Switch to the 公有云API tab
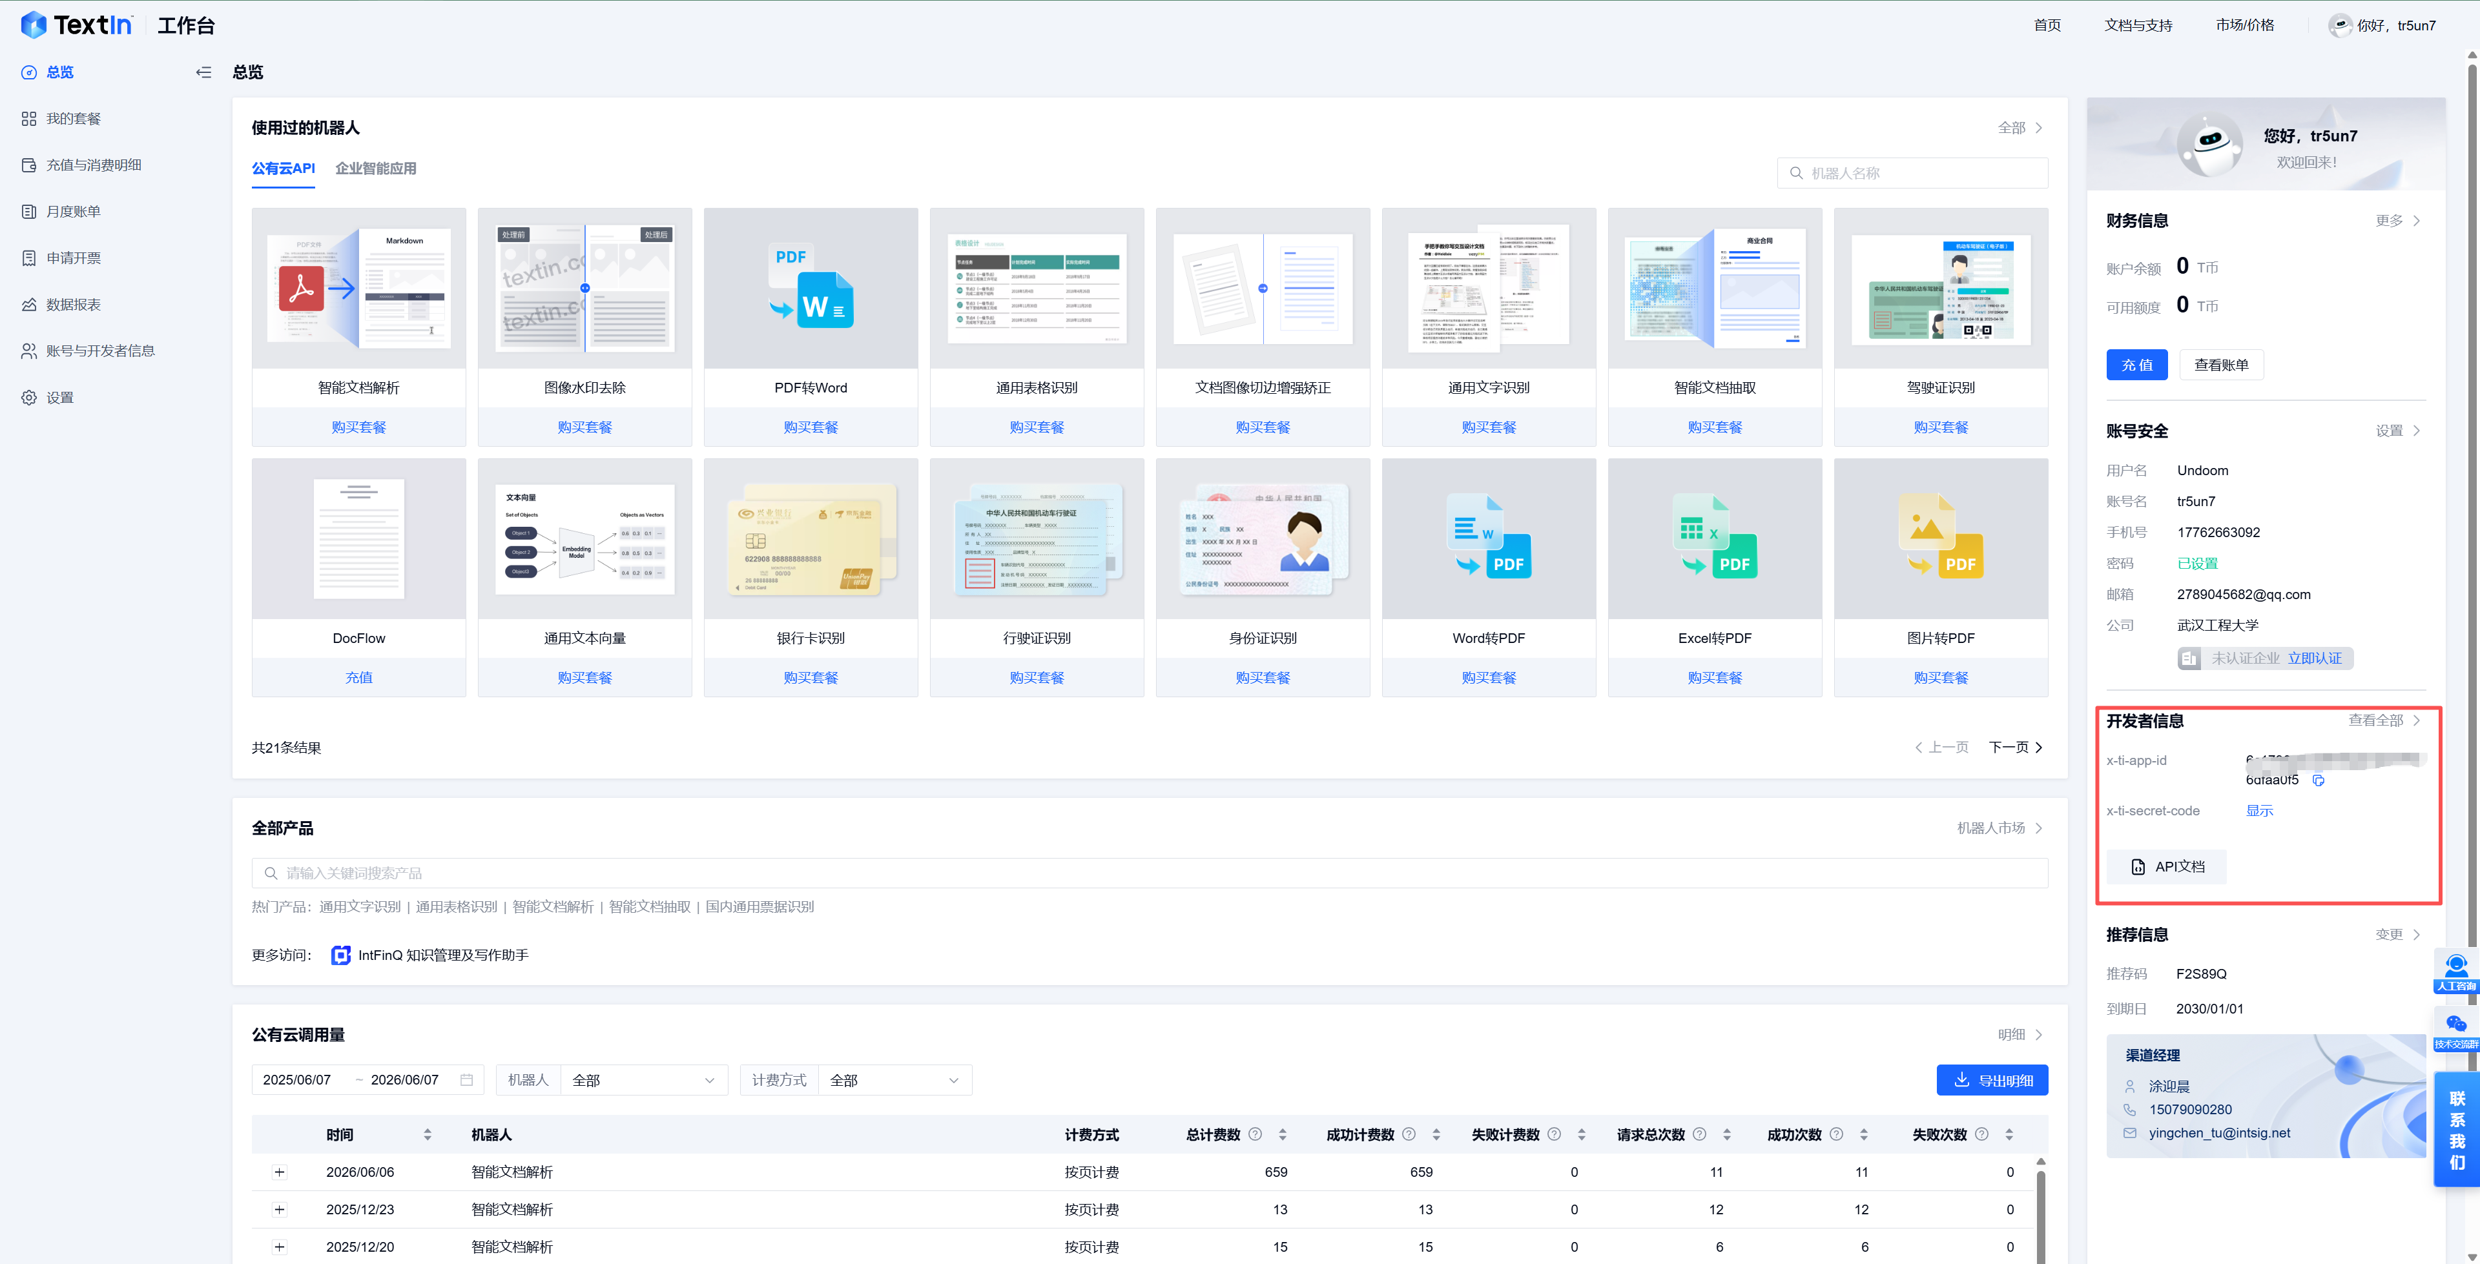 (x=283, y=168)
